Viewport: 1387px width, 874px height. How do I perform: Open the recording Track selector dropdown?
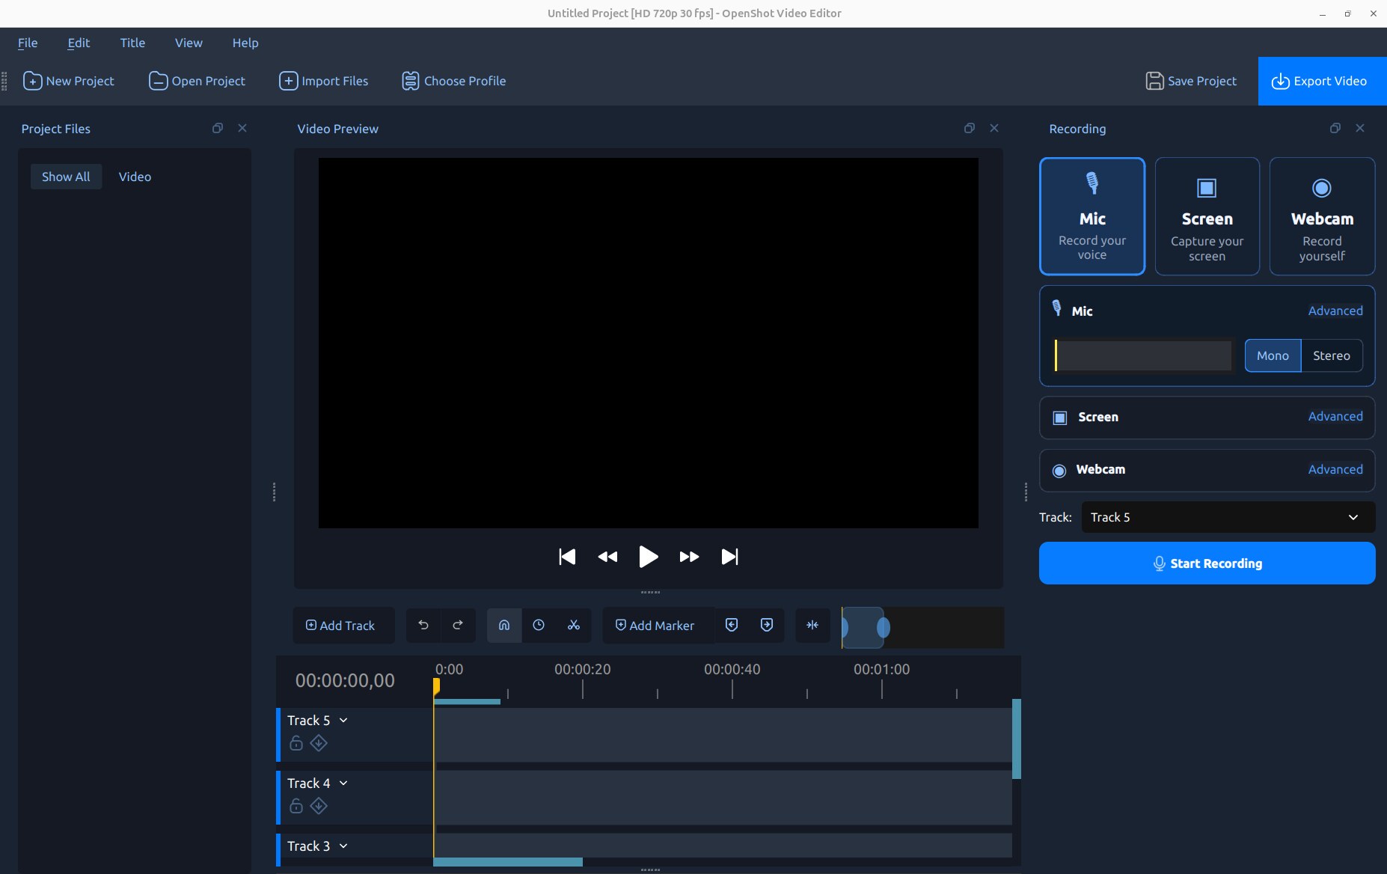[1228, 517]
